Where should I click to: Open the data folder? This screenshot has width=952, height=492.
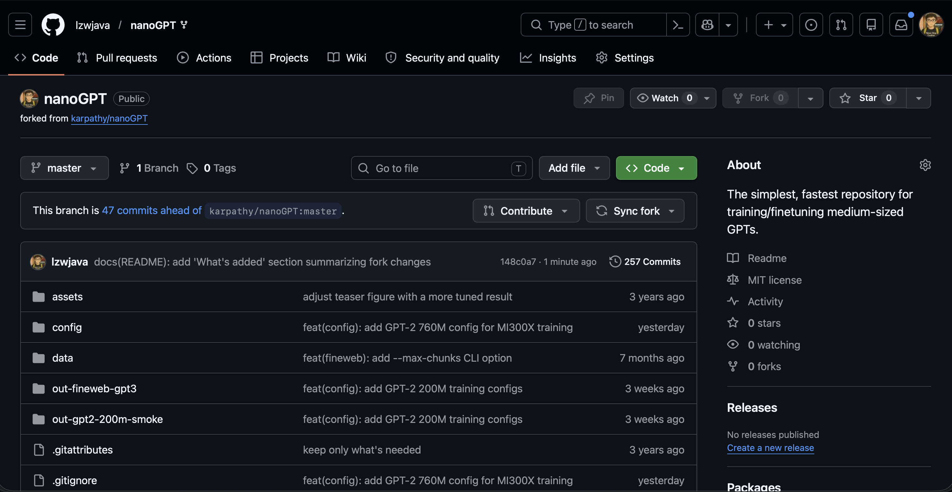(x=62, y=358)
